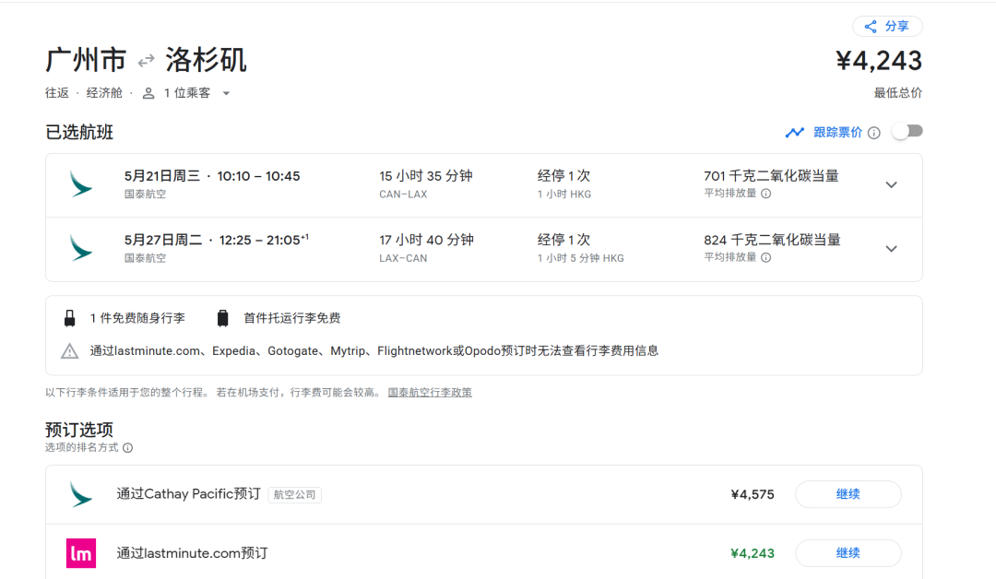Screen dimensions: 996x579
Task: Click the share icon button
Action: (870, 27)
